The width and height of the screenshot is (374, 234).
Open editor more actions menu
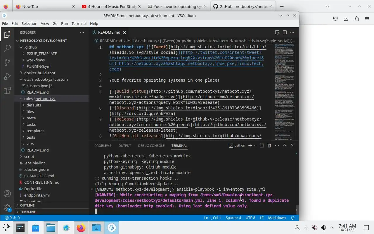pos(292,32)
